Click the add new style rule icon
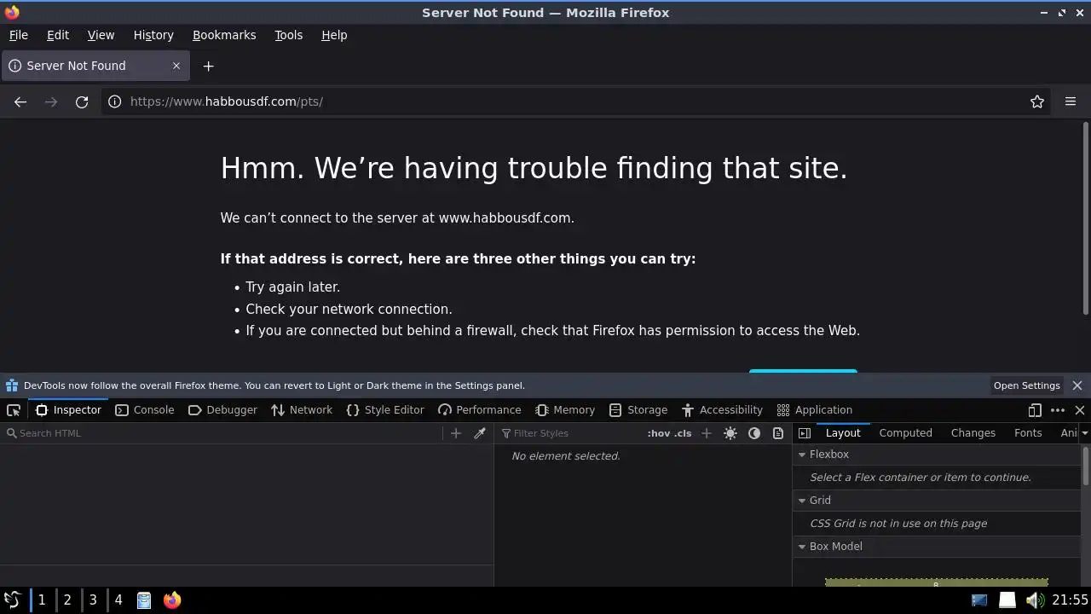Viewport: 1091px width, 614px height. [x=706, y=433]
